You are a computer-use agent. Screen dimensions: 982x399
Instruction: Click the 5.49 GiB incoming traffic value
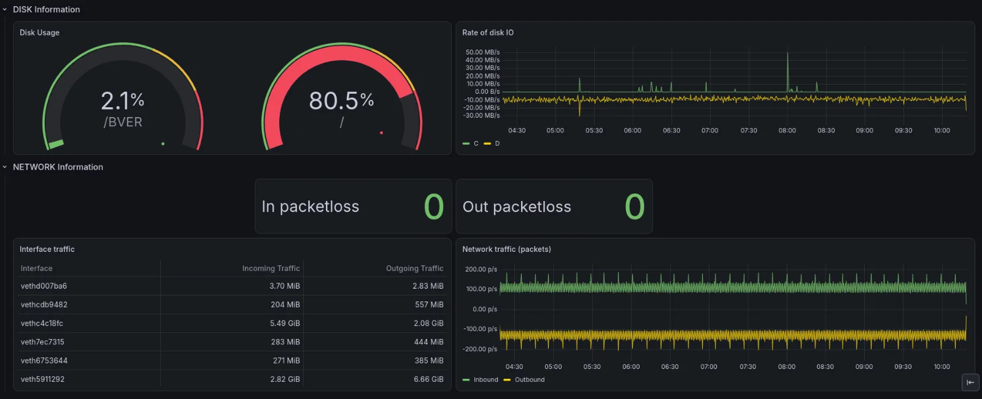[x=285, y=324]
